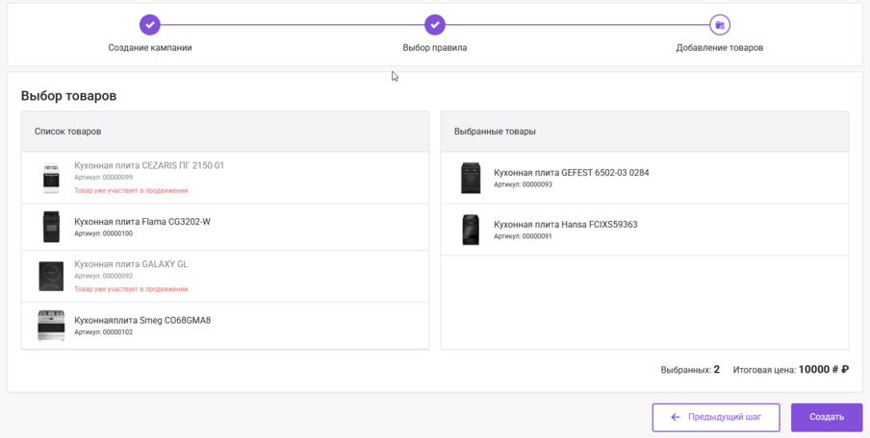Select Кухоннаяплита Smeg CO68GMA8 product name
The height and width of the screenshot is (438, 870).
142,320
